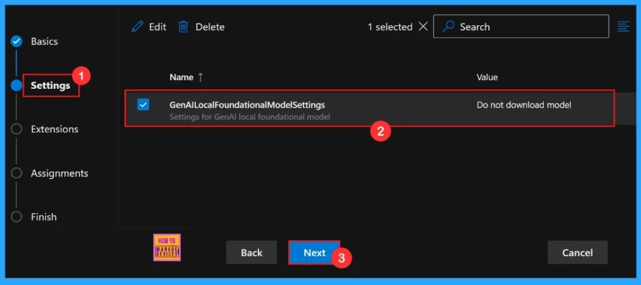The image size is (641, 285).
Task: Click the Finish step circle
Action: click(16, 217)
